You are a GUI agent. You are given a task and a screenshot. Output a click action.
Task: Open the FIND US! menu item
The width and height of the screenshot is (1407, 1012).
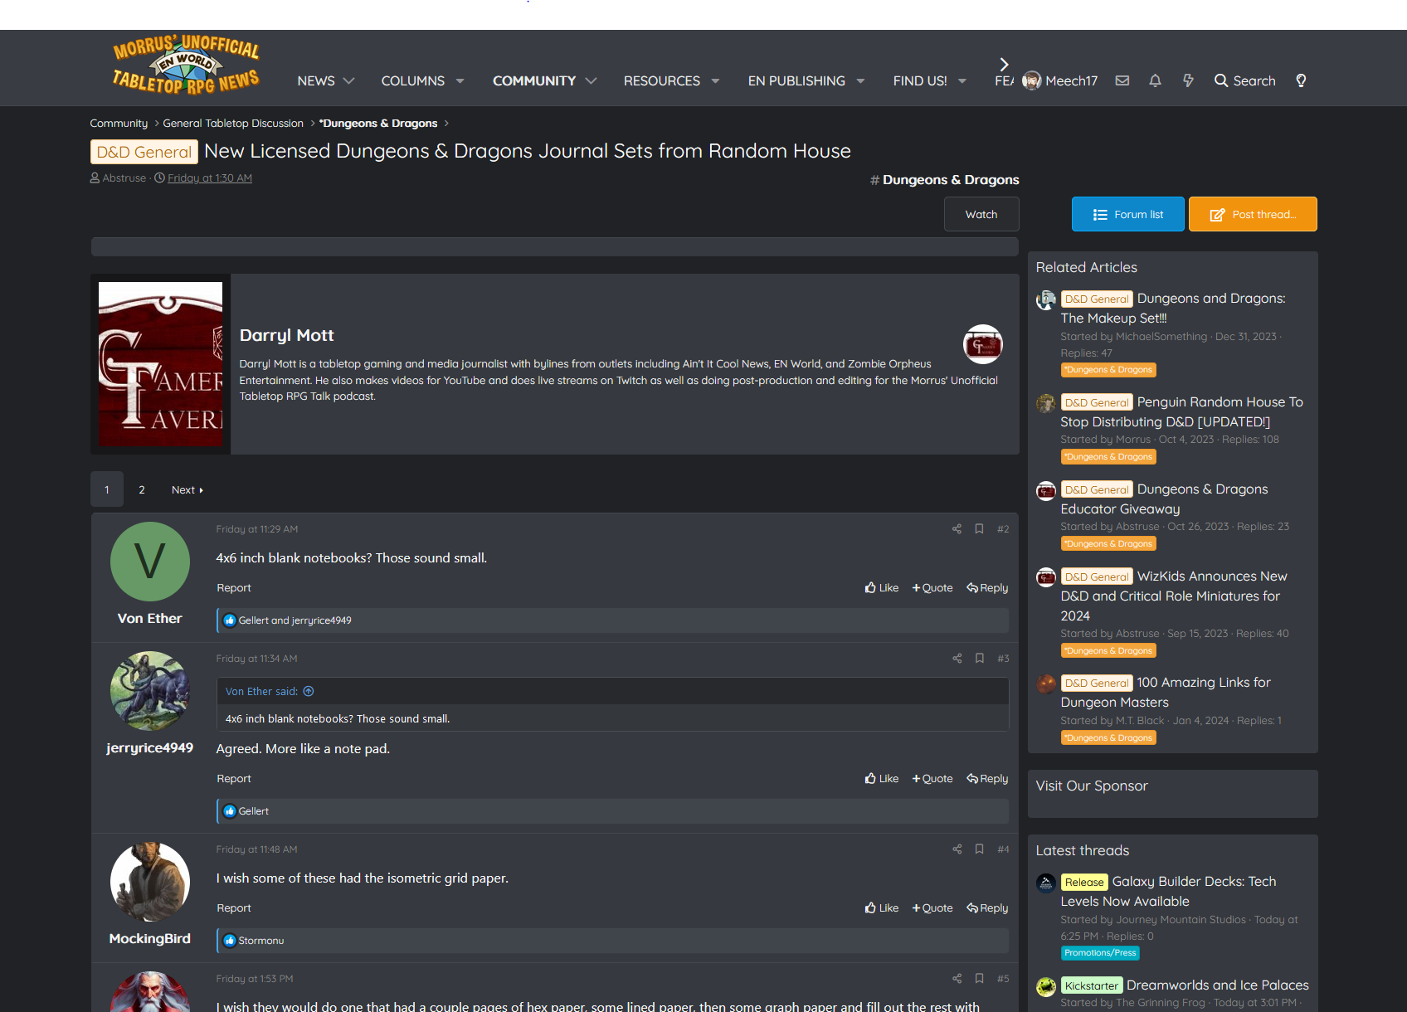(x=920, y=81)
